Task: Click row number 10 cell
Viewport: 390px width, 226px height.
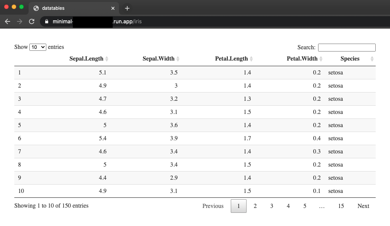Action: (21, 191)
